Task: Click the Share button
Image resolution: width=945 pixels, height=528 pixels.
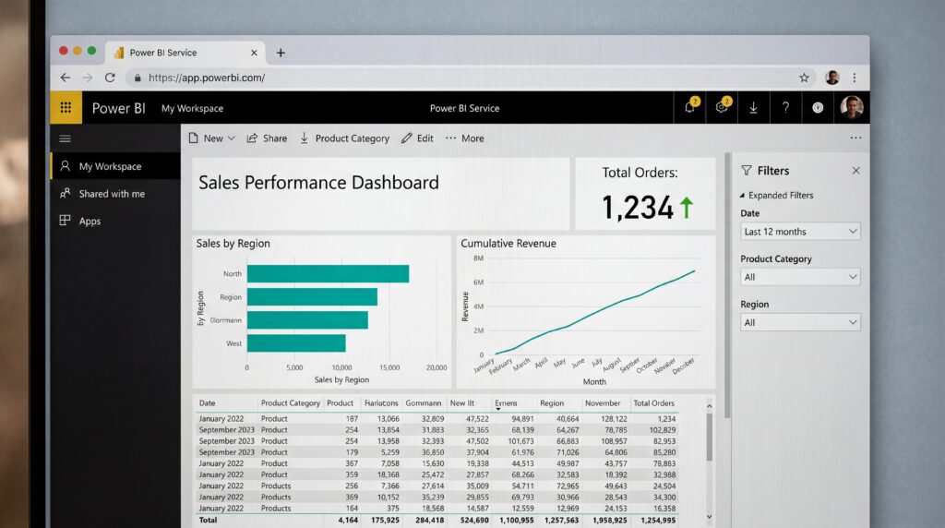Action: click(267, 138)
